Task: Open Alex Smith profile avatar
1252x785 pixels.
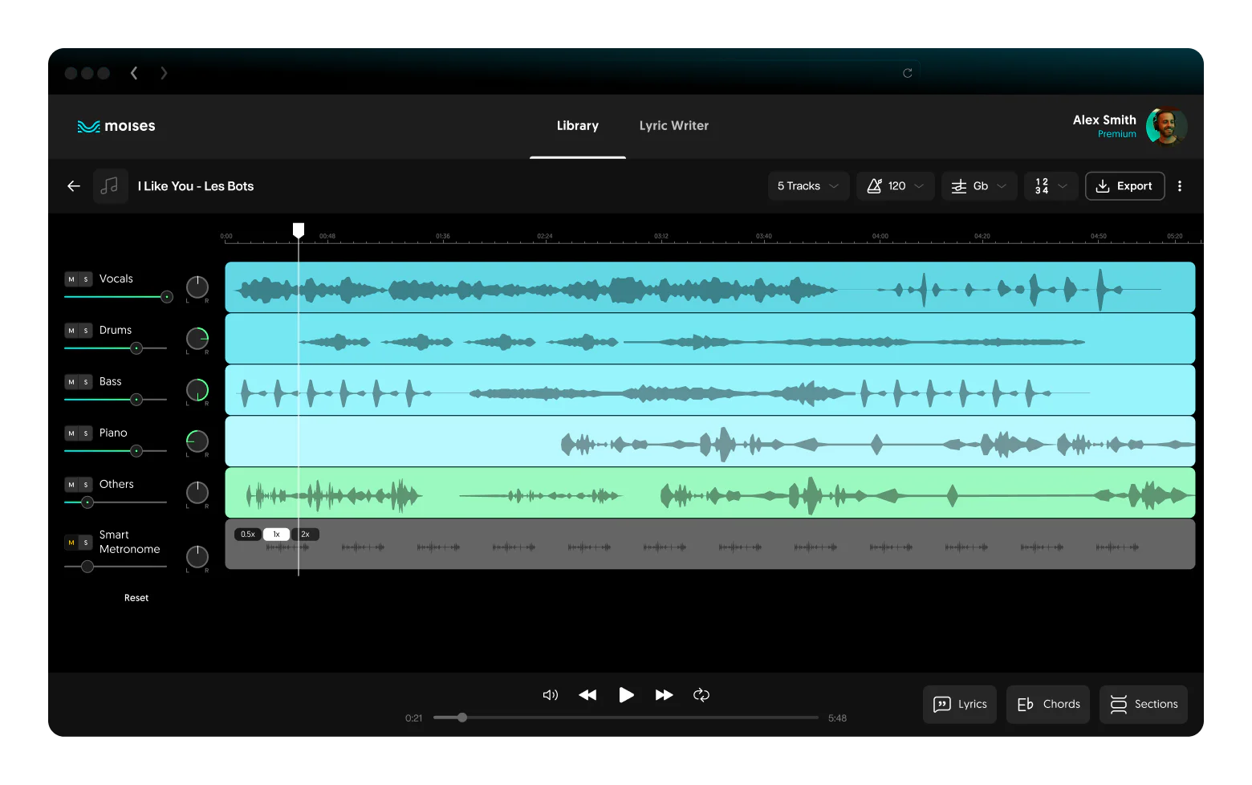Action: (1166, 127)
